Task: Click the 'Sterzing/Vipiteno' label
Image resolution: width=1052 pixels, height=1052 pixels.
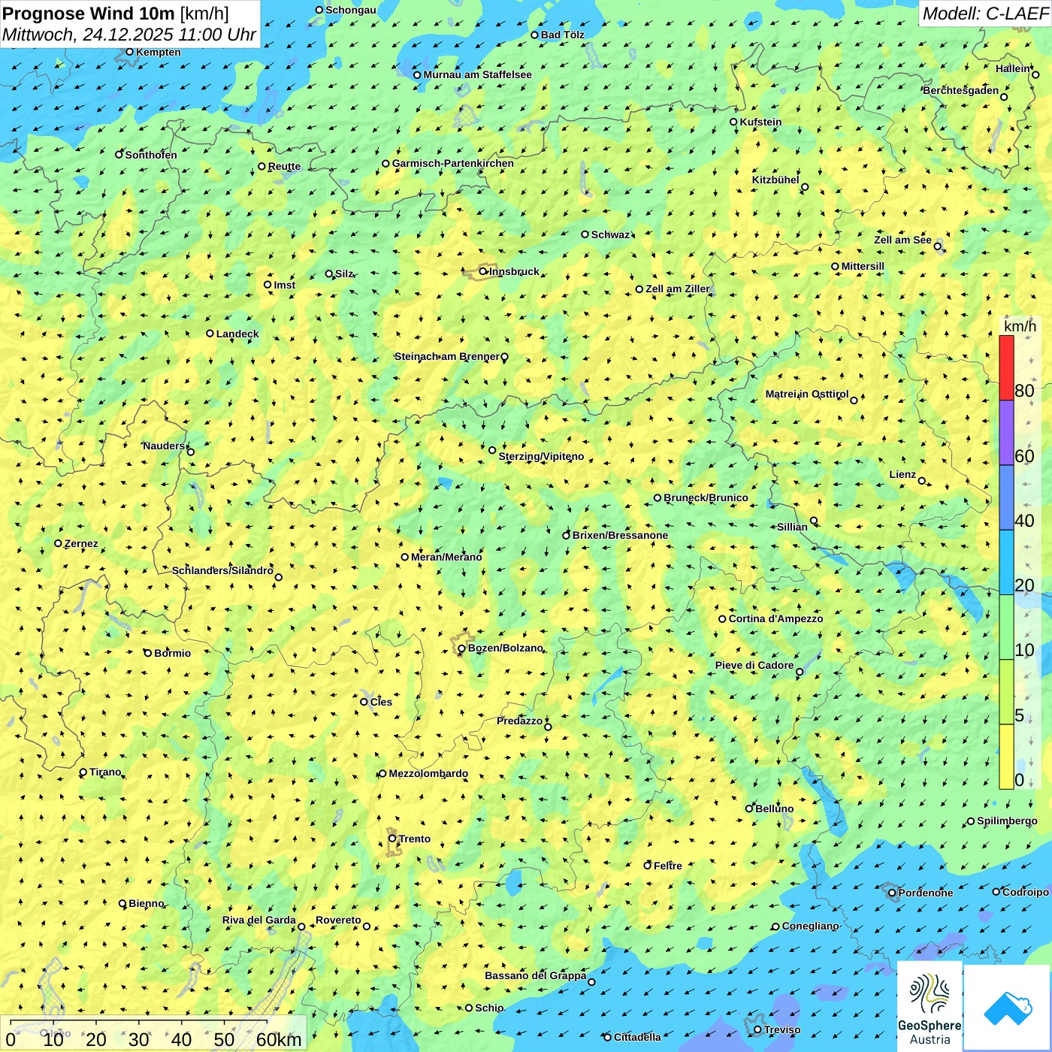Action: [541, 456]
